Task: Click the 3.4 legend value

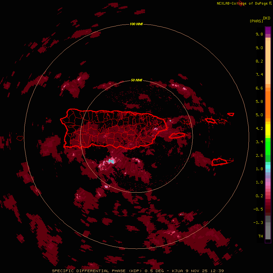Action: click(x=259, y=142)
